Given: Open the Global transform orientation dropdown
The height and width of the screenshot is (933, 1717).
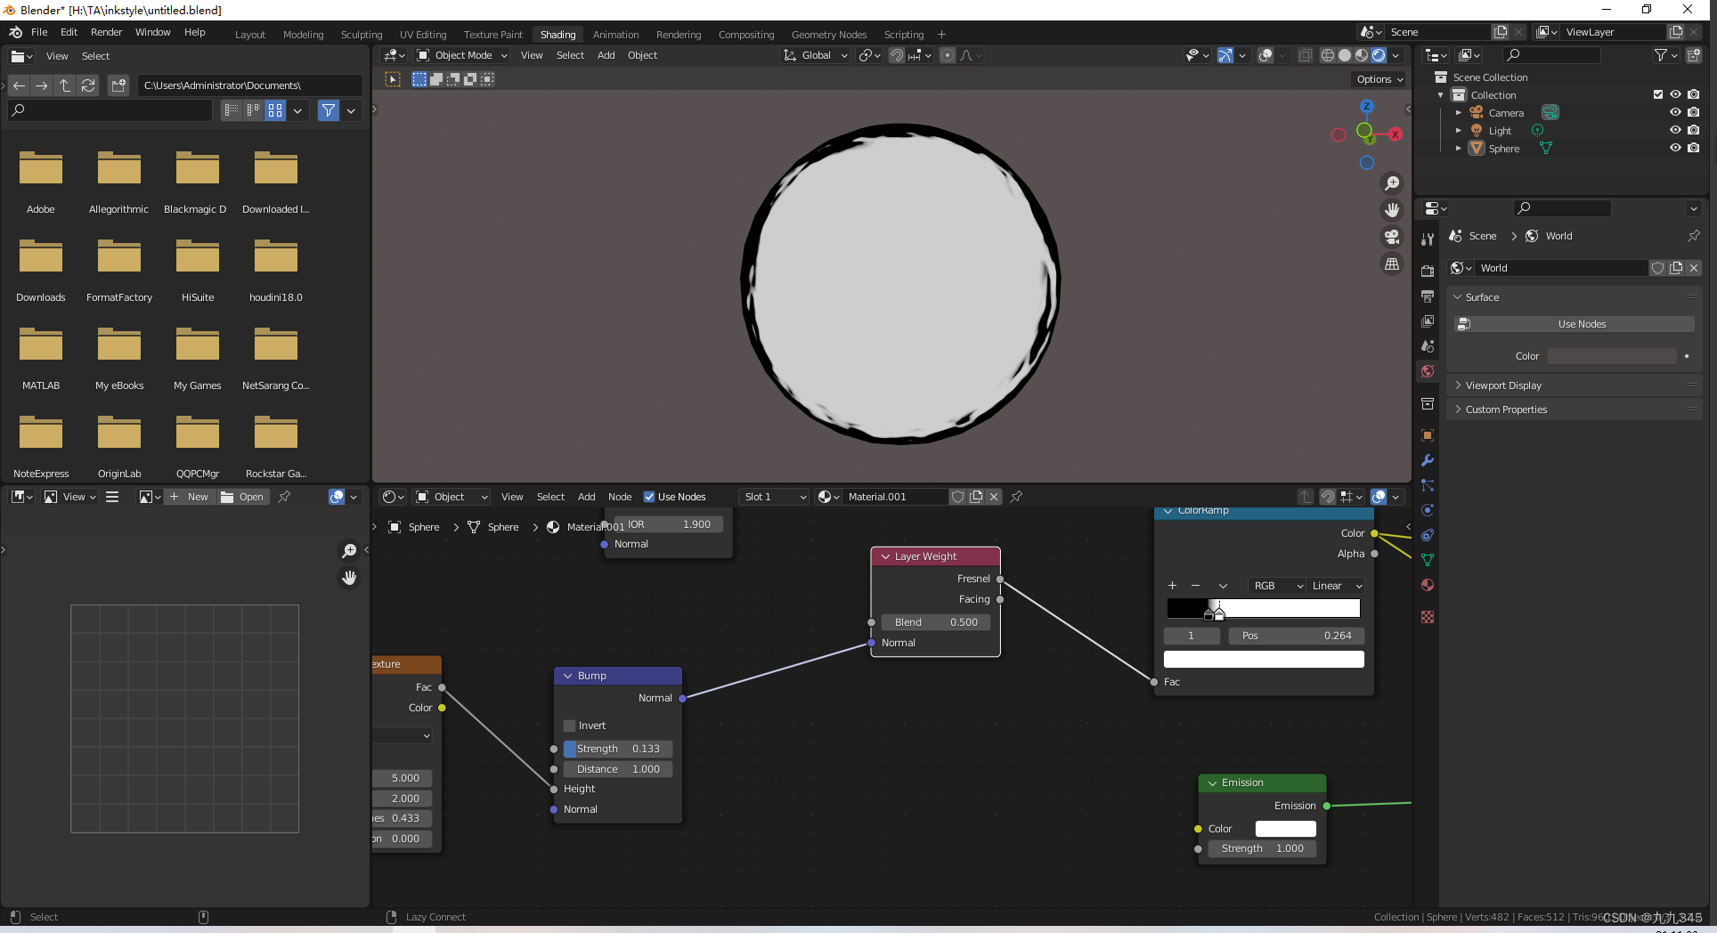Looking at the screenshot, I should (816, 55).
